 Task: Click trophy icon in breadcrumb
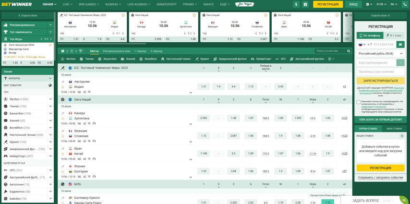(x=80, y=51)
